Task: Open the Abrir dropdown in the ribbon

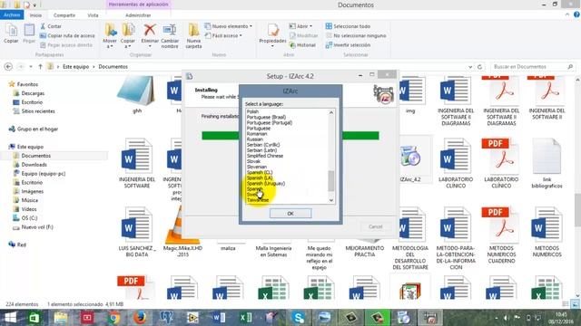Action: pos(300,26)
